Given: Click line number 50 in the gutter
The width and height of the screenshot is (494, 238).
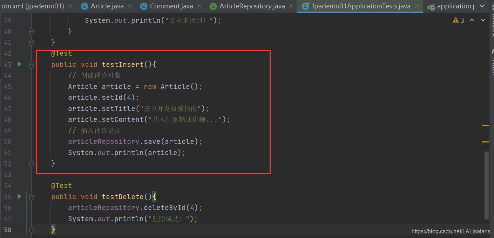Looking at the screenshot, I should click(7, 141).
